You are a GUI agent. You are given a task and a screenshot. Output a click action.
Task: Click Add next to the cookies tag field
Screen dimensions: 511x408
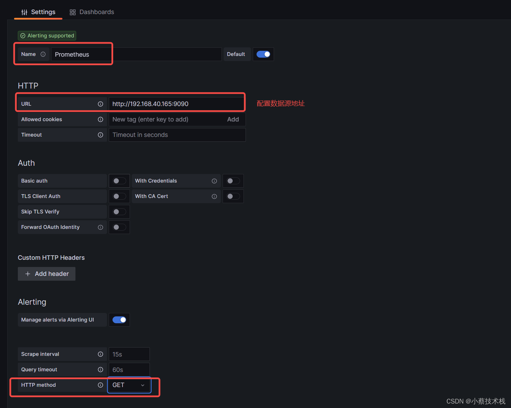[233, 119]
